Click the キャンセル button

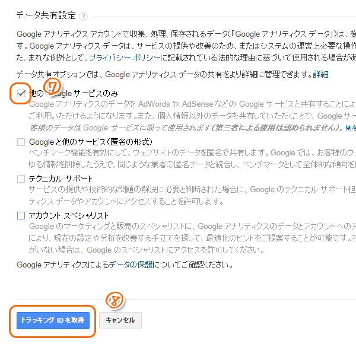pos(120,320)
